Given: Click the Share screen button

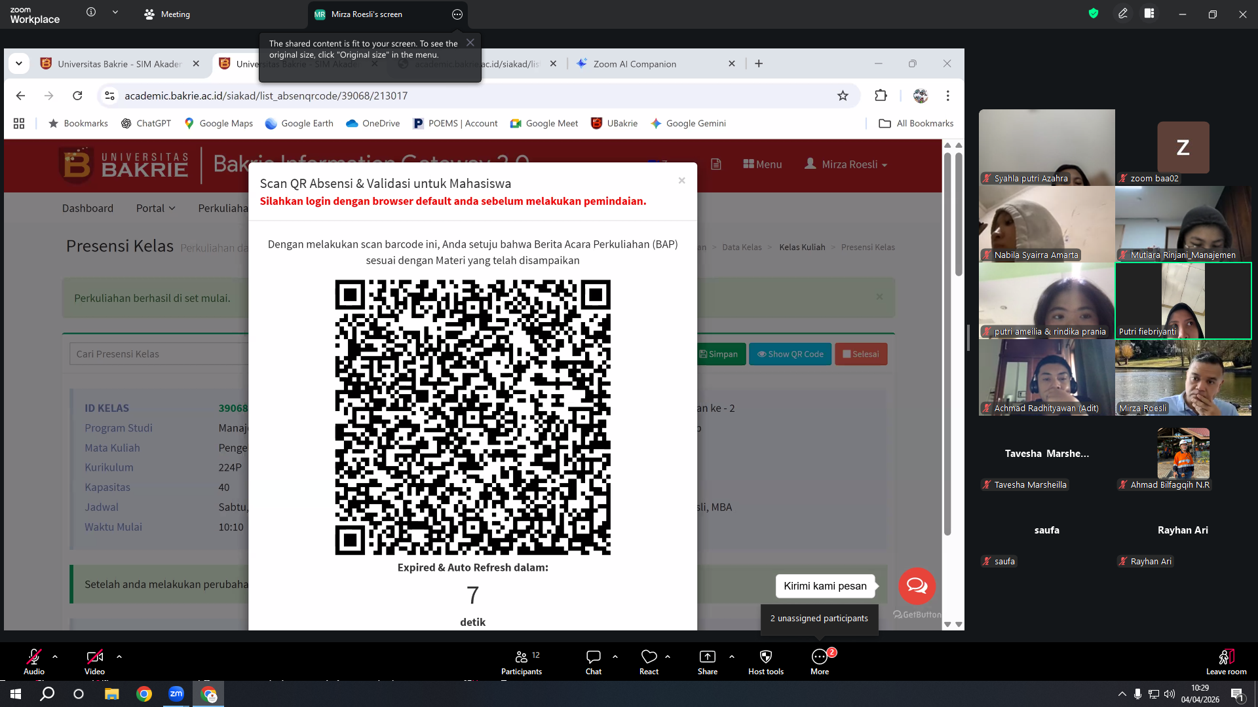Looking at the screenshot, I should pos(708,662).
